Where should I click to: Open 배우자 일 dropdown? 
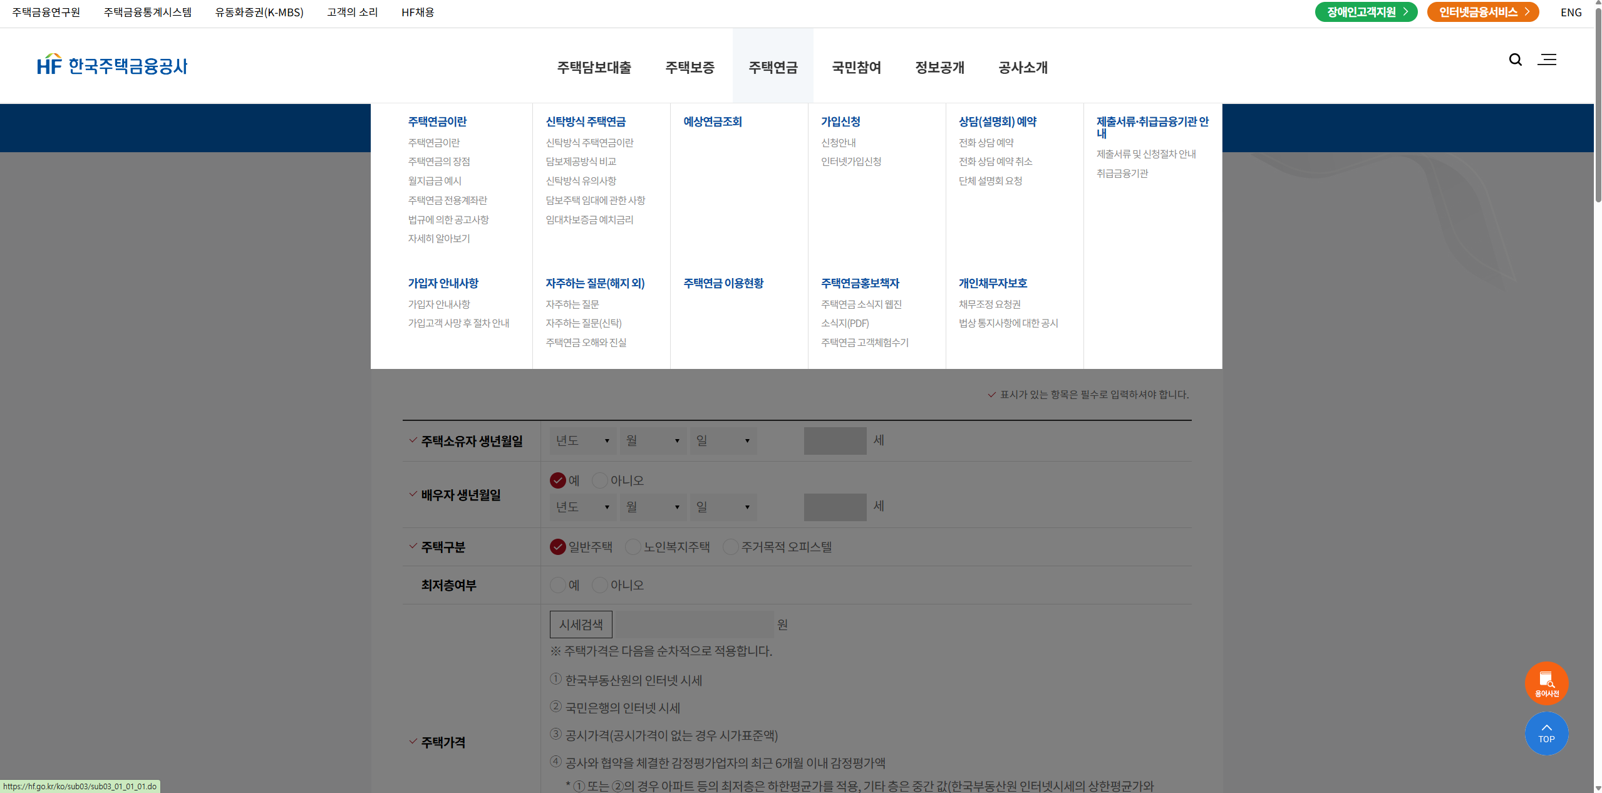coord(723,507)
